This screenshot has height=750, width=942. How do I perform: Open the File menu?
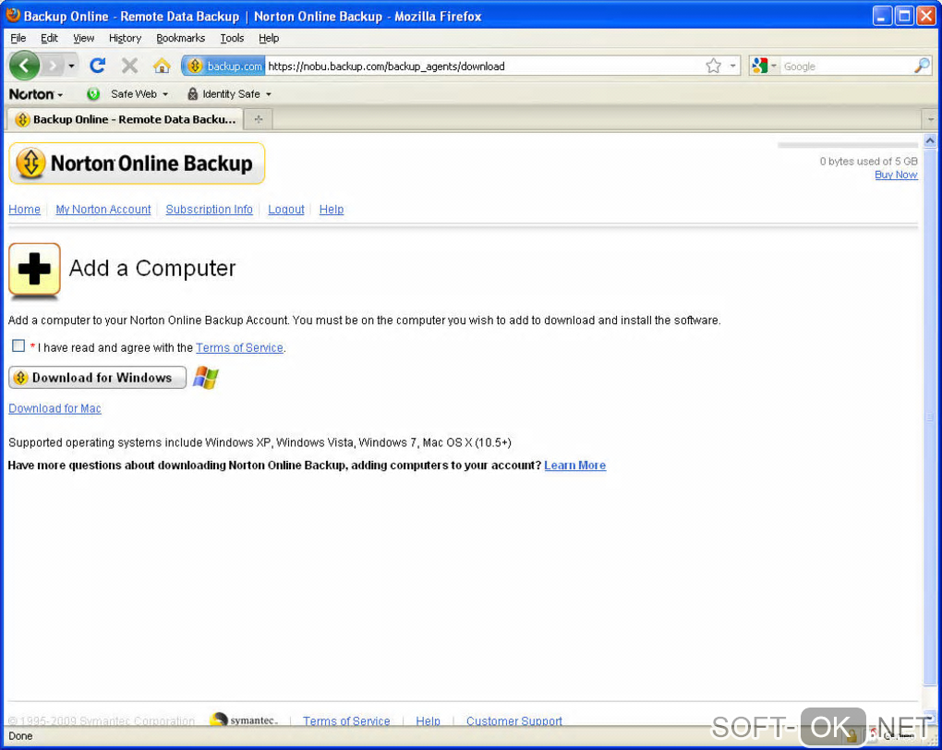[x=18, y=38]
